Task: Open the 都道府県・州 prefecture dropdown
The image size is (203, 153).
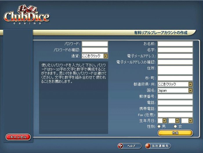Action: click(175, 84)
